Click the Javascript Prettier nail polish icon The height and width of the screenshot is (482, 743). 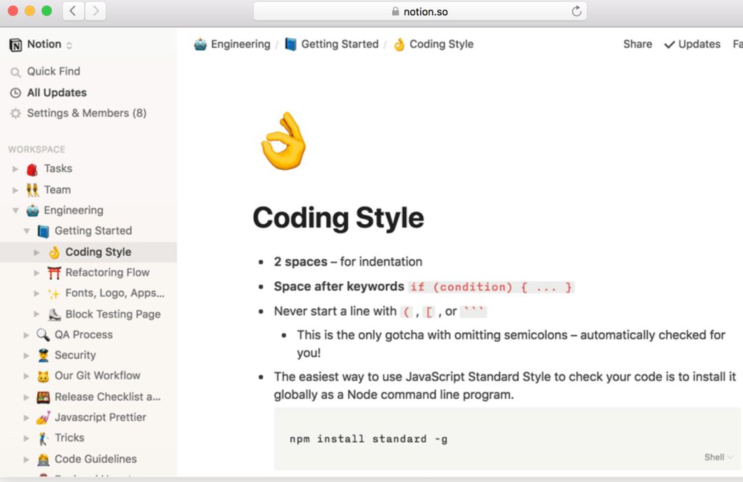click(x=43, y=417)
